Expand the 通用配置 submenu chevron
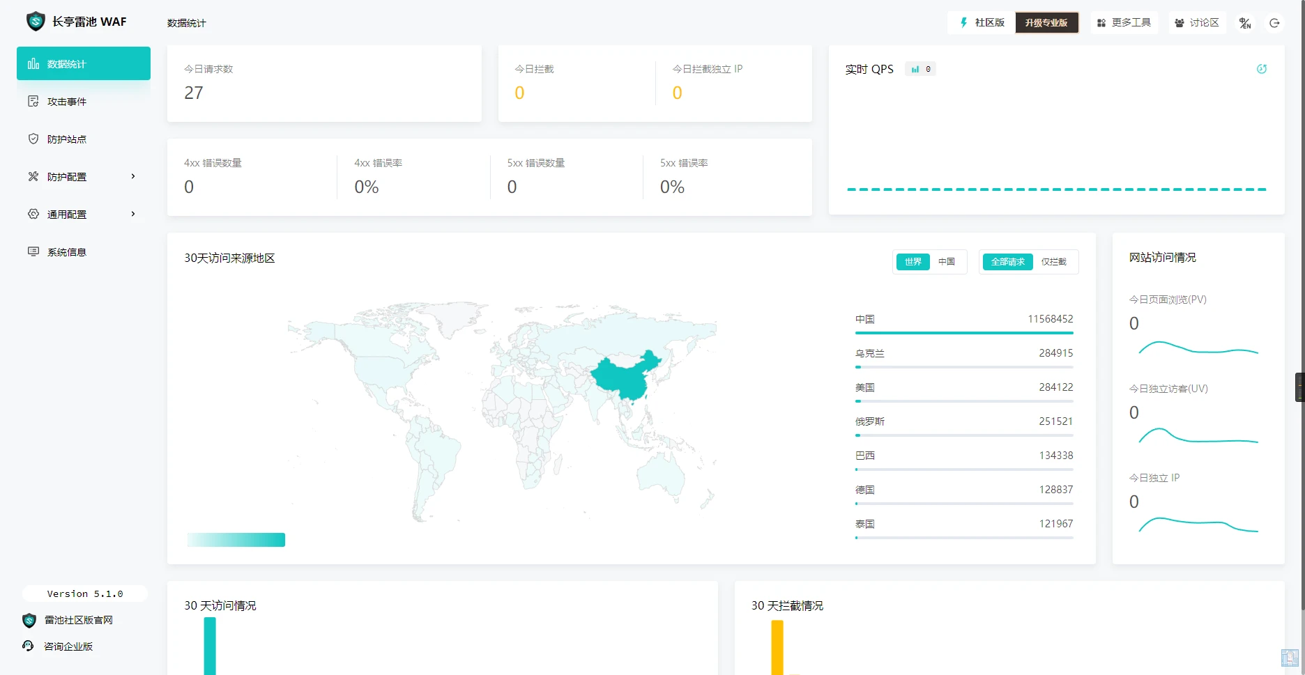 [133, 215]
